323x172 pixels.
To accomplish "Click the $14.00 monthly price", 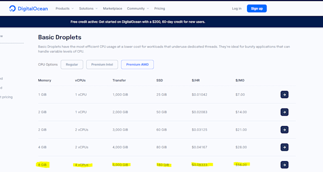I will pyautogui.click(x=241, y=112).
